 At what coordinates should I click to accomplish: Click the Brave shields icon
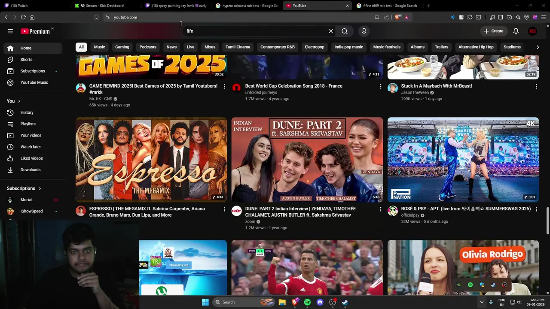tap(397, 17)
